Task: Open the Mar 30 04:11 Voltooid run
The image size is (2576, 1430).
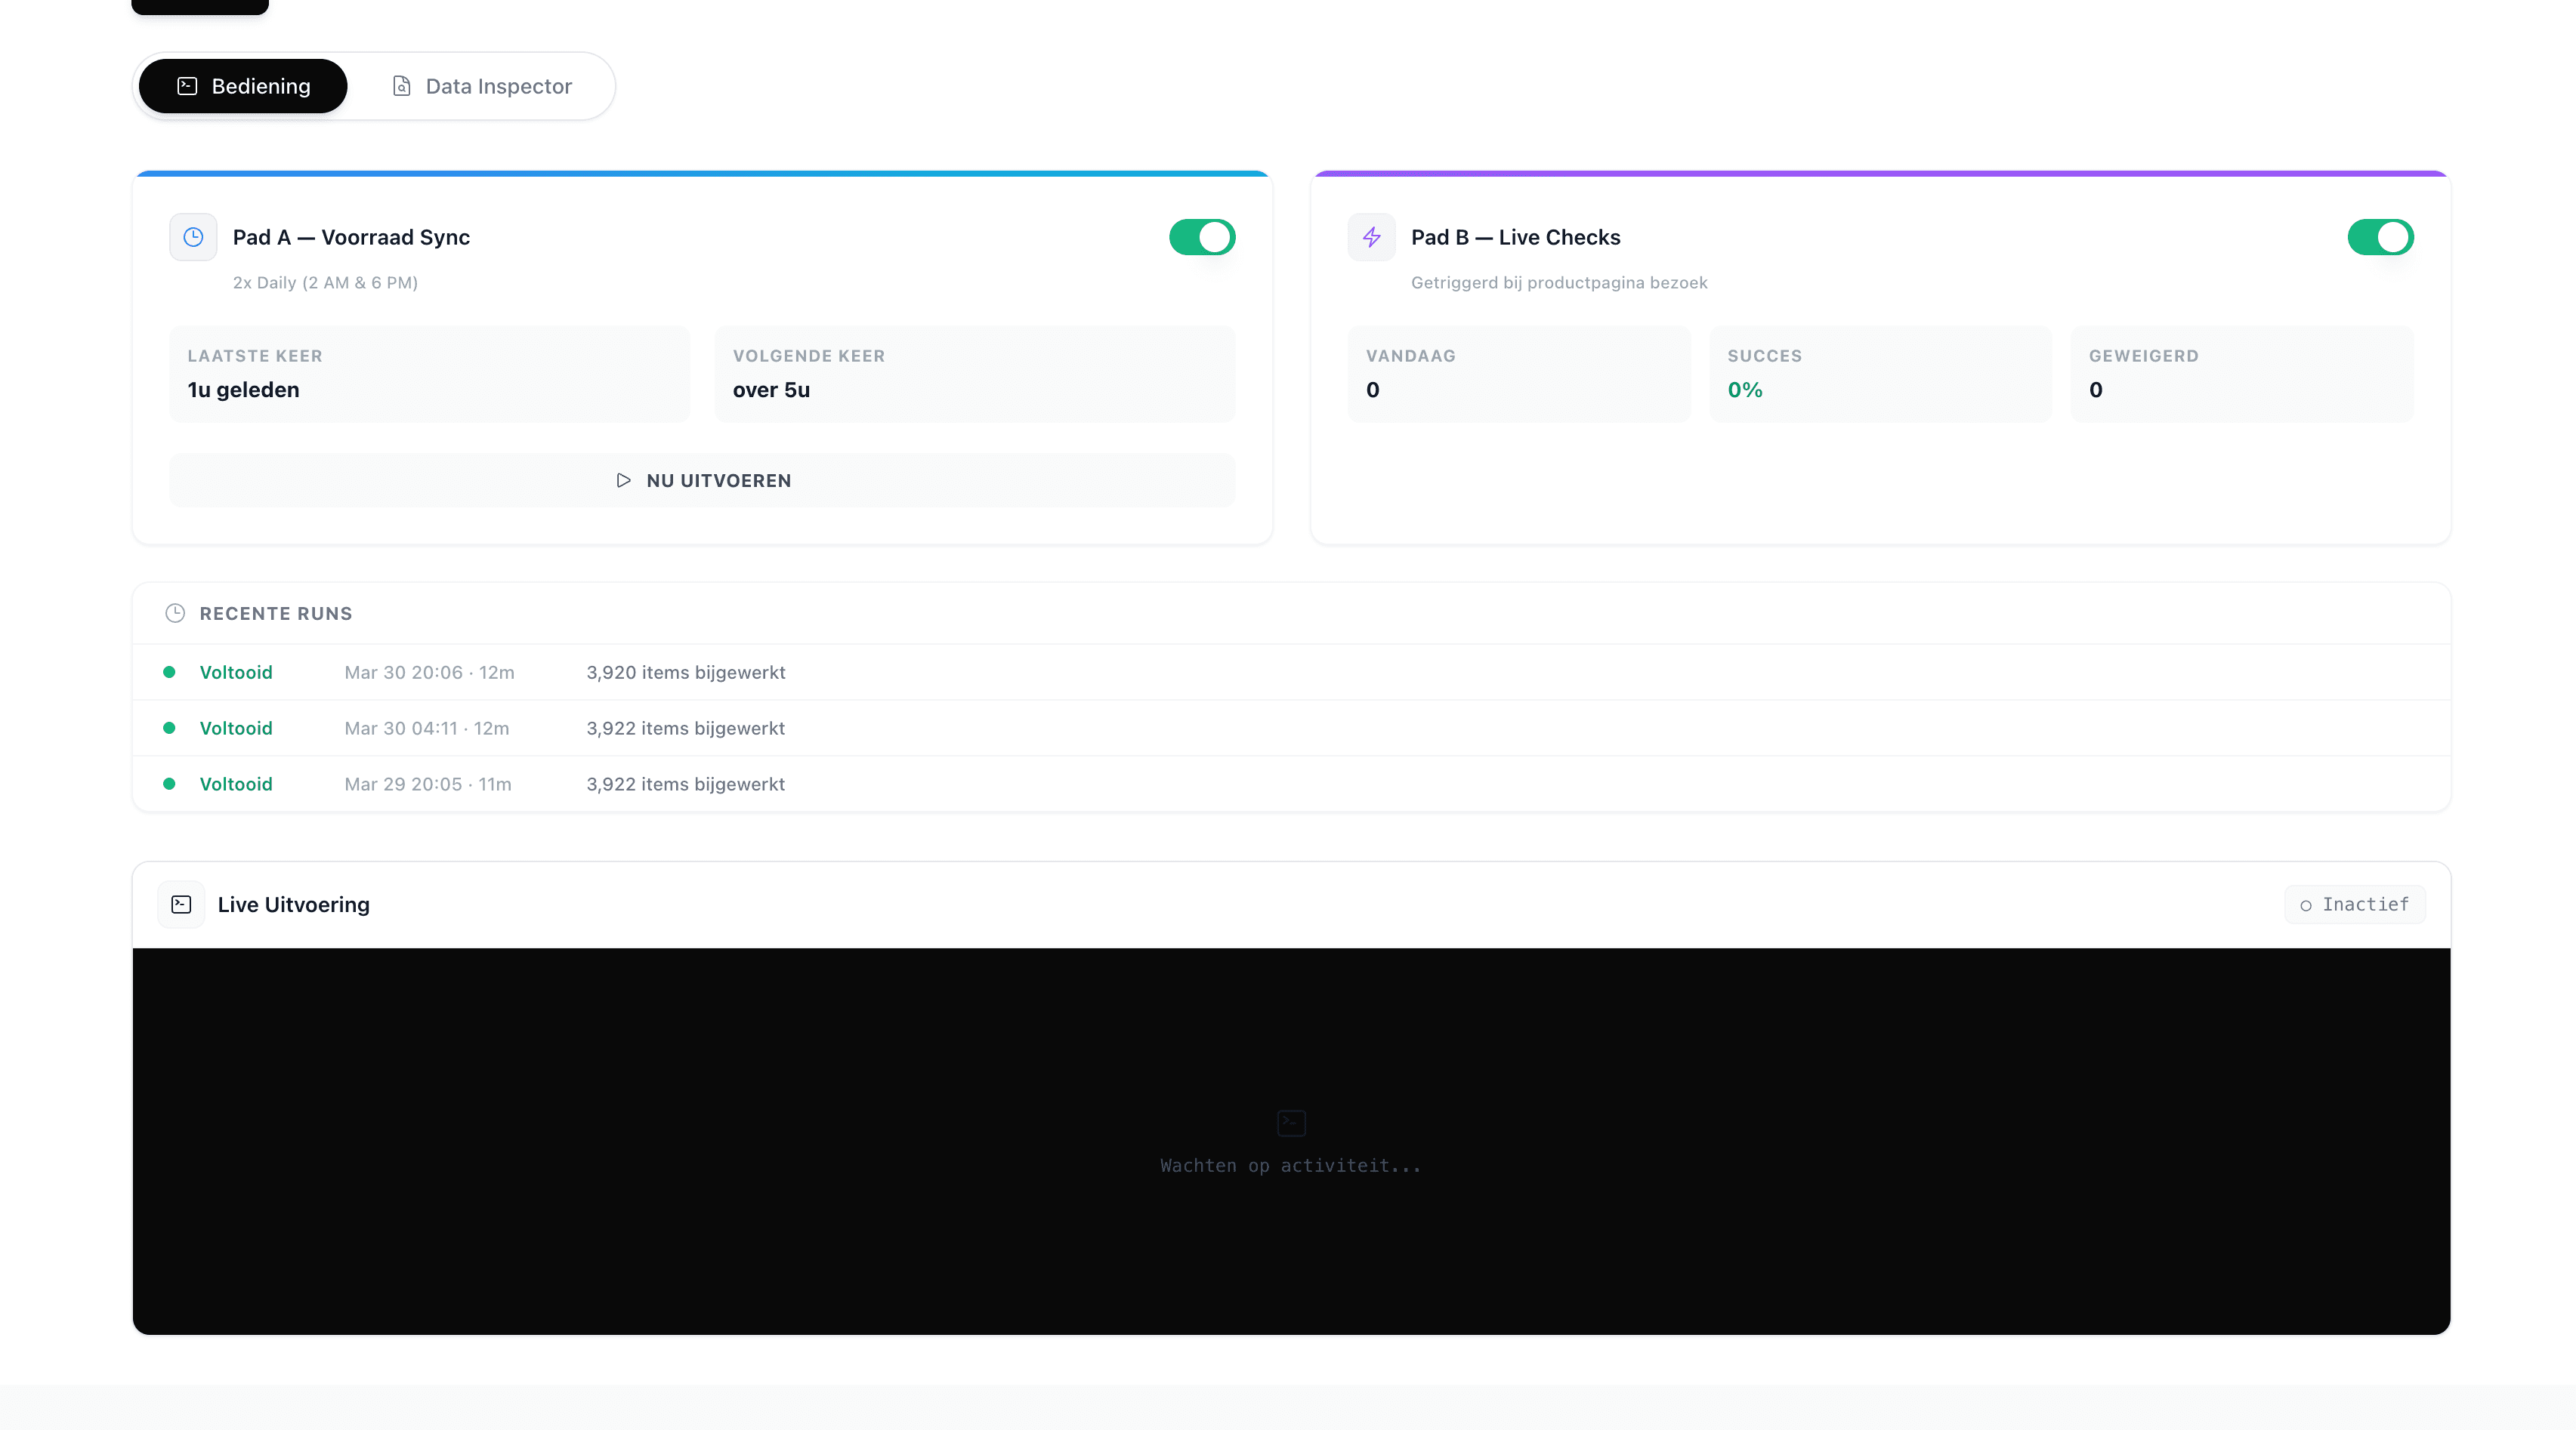Action: (236, 729)
